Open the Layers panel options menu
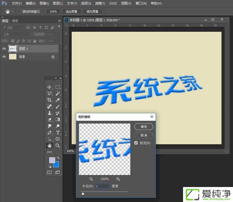The height and width of the screenshot is (202, 233). click(59, 21)
